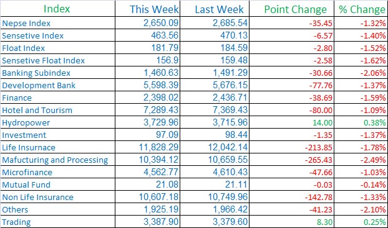The width and height of the screenshot is (388, 228).
Task: Click Development Bank last week value 5,676.15
Action: [x=230, y=85]
